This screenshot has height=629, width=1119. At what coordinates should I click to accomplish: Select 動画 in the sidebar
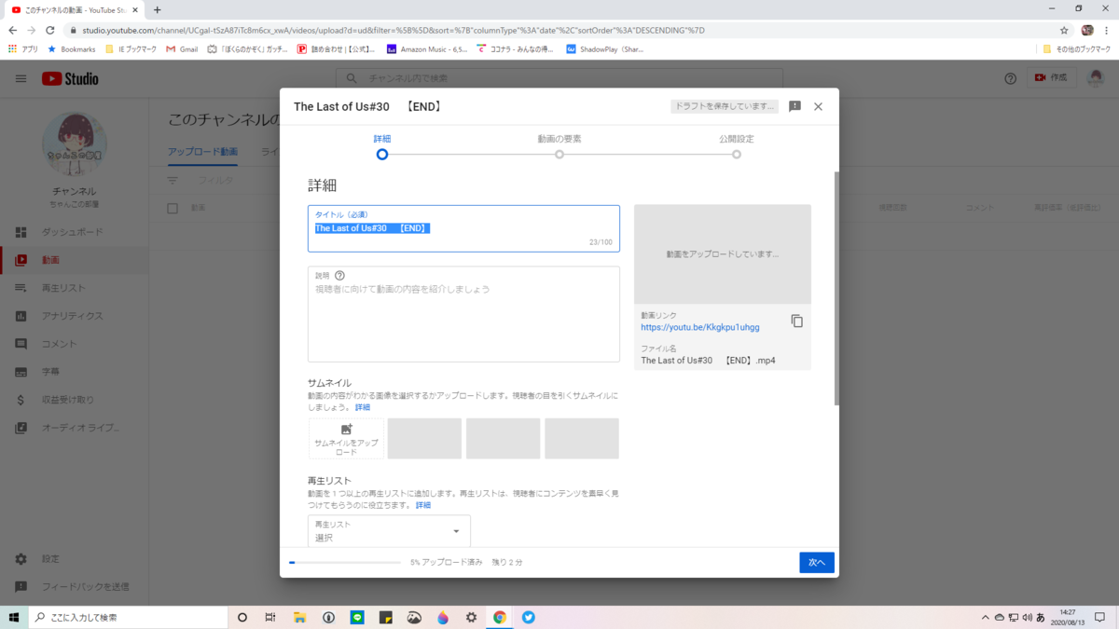click(x=75, y=260)
